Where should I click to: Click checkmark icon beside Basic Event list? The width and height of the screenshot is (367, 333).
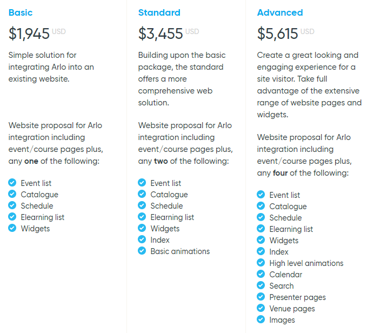12,183
